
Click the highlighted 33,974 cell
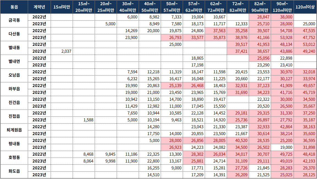point(305,79)
